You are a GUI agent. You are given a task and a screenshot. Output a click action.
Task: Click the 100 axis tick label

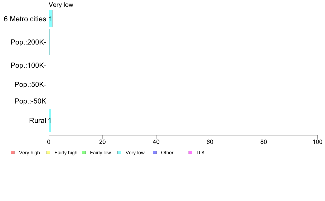(317, 142)
